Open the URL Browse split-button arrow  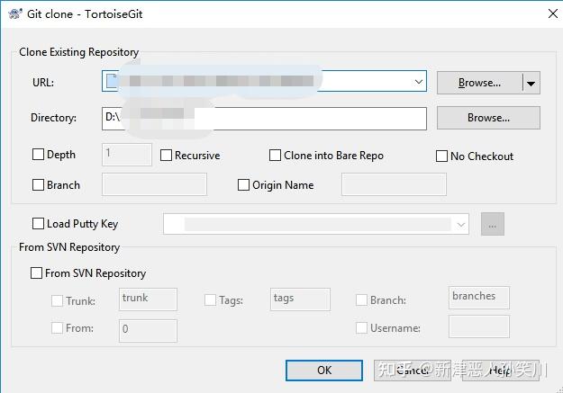[x=531, y=83]
